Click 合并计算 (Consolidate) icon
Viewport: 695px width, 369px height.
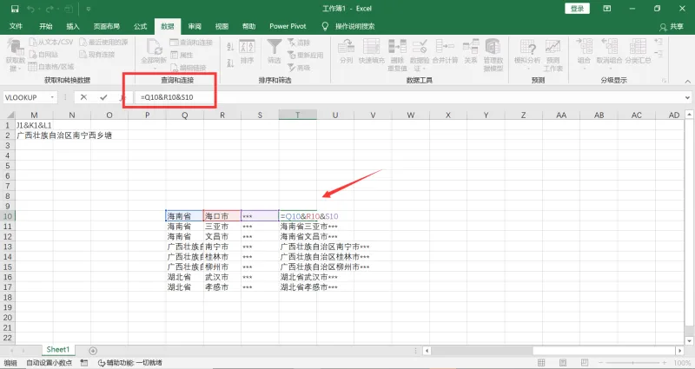click(445, 47)
